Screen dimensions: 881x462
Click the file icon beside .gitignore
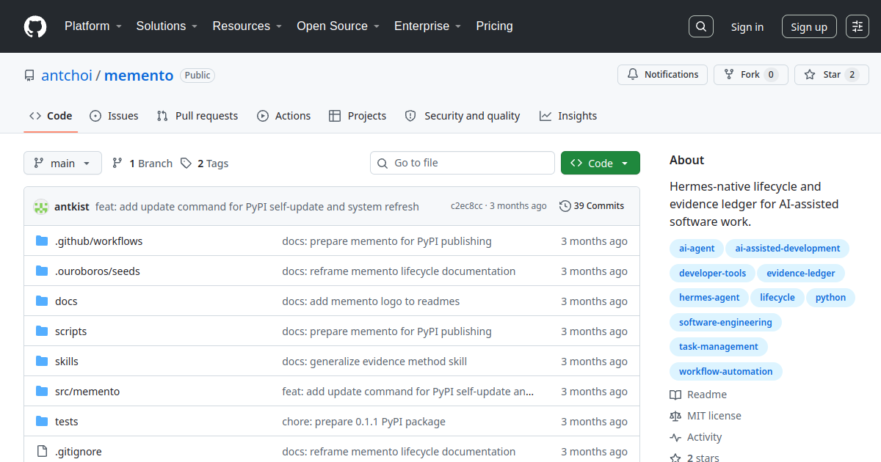(42, 452)
